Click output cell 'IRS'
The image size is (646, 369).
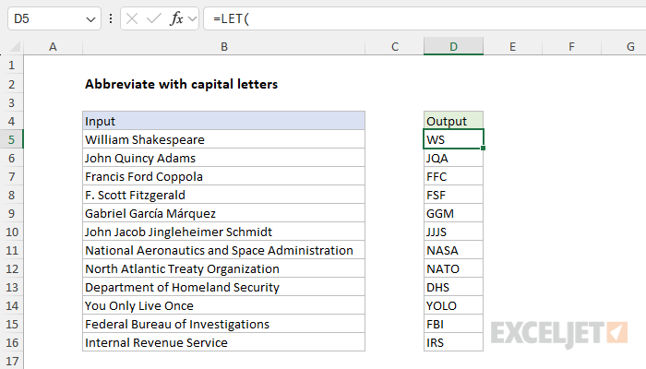[453, 342]
